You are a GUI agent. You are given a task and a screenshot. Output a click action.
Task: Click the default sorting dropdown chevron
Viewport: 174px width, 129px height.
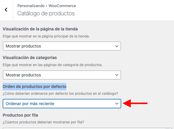[116, 104]
